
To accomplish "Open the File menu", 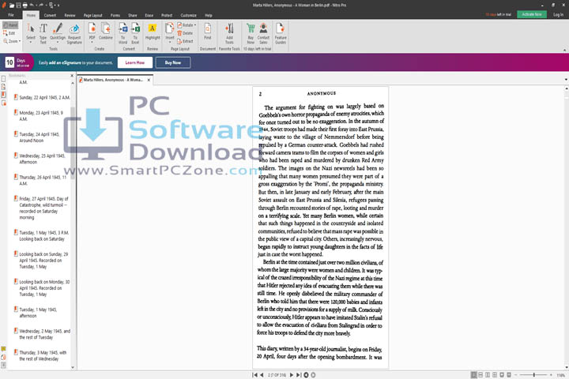I will [x=11, y=15].
